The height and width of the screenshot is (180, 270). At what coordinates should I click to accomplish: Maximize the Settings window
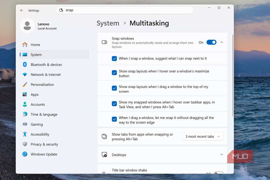click(219, 8)
